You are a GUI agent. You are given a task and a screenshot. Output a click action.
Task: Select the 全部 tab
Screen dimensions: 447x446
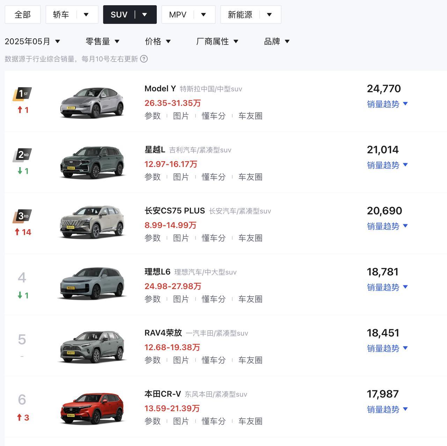click(x=23, y=15)
